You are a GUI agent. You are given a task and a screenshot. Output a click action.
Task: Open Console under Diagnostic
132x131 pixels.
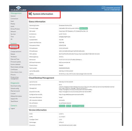click(x=13, y=93)
